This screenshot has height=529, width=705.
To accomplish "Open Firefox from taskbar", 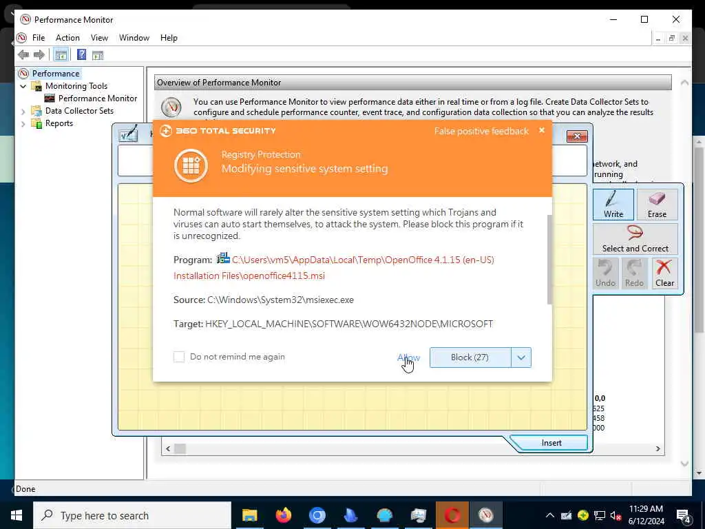I will point(283,515).
